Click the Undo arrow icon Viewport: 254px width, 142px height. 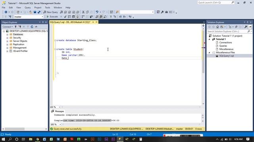[x=97, y=12]
